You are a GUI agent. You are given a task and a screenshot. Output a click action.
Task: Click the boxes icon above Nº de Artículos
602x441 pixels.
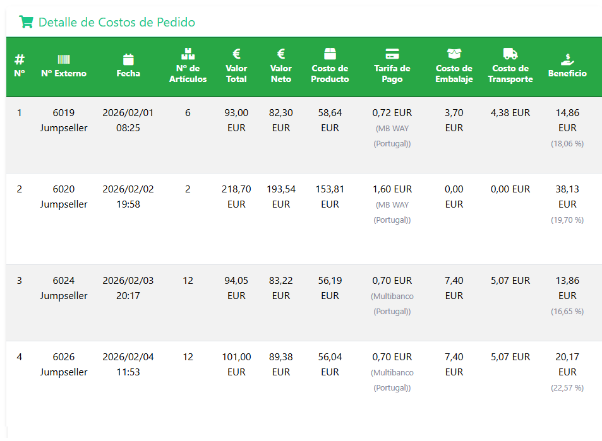(x=188, y=54)
